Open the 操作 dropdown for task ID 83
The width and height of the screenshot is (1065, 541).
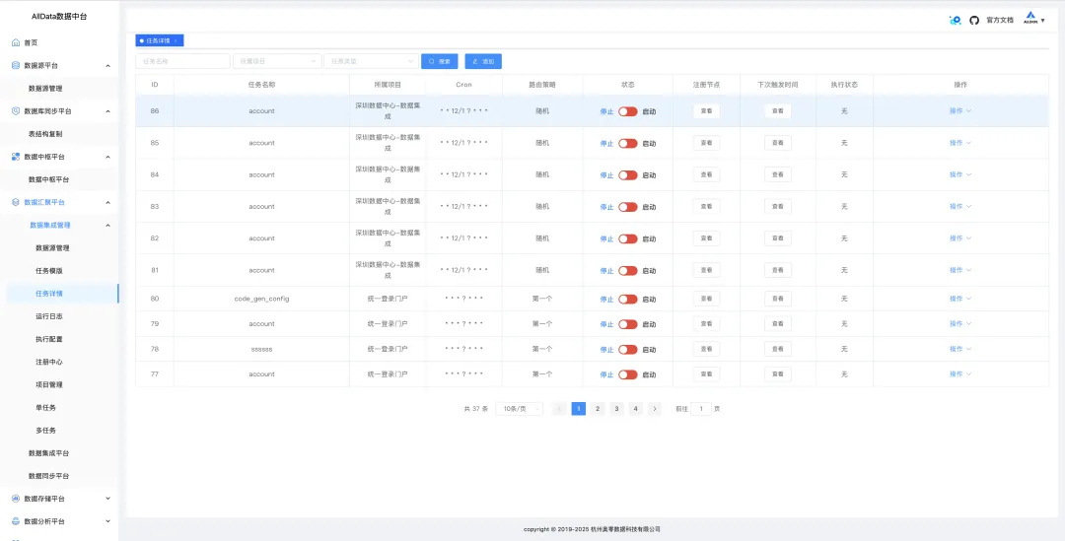pyautogui.click(x=959, y=206)
